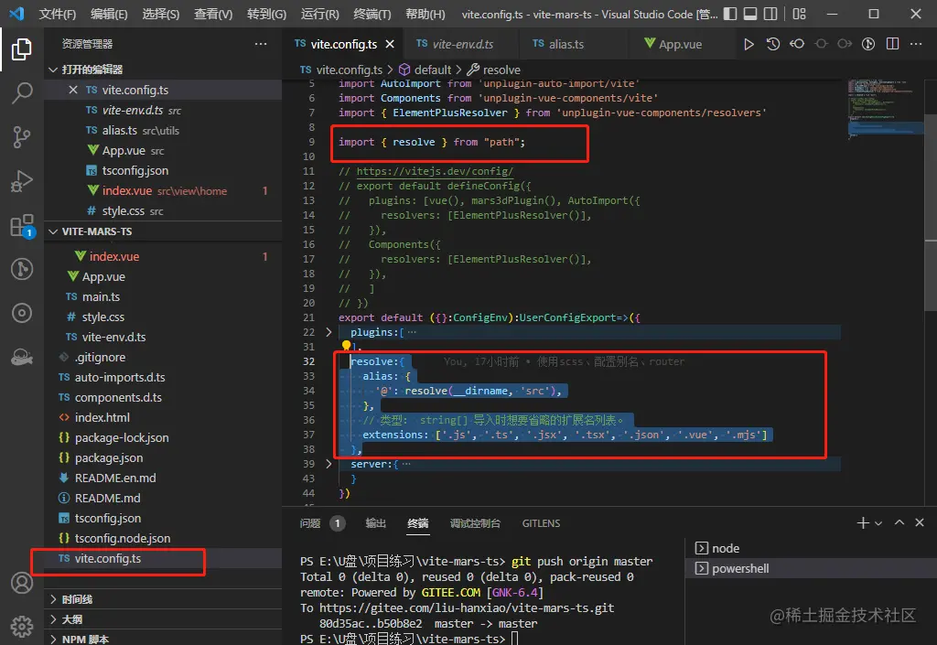The height and width of the screenshot is (645, 937).
Task: Click the Accounts icon in activity bar
Action: [22, 583]
